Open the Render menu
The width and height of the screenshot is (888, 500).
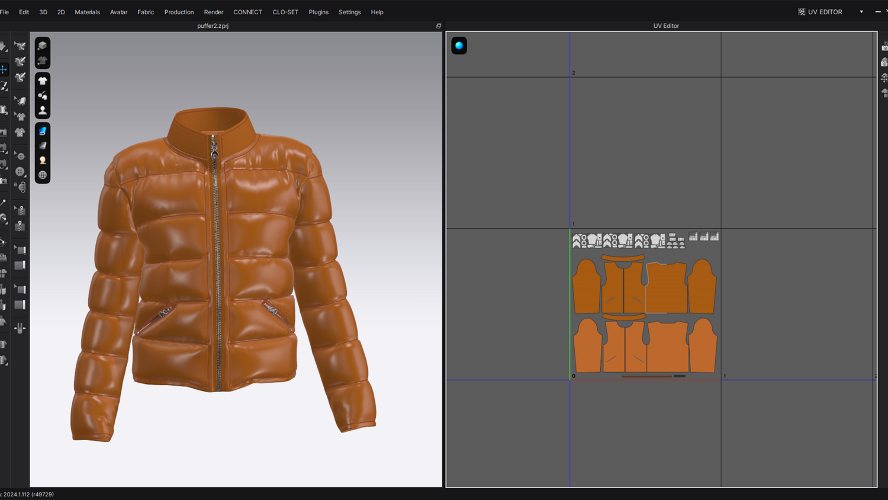pyautogui.click(x=214, y=12)
